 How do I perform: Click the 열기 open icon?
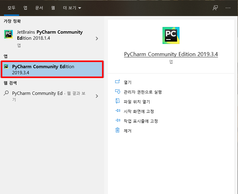tap(117, 82)
